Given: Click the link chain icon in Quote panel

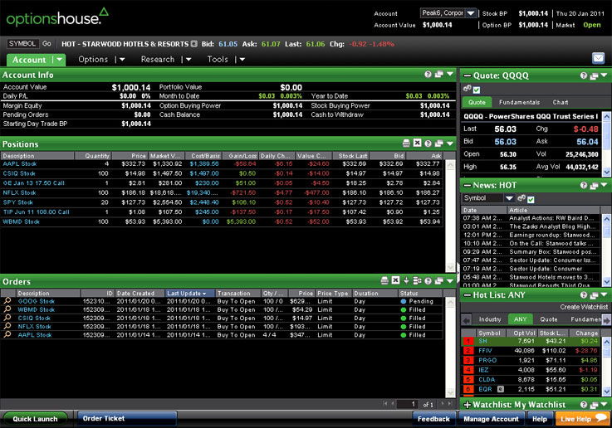Looking at the screenshot, I should (x=467, y=89).
